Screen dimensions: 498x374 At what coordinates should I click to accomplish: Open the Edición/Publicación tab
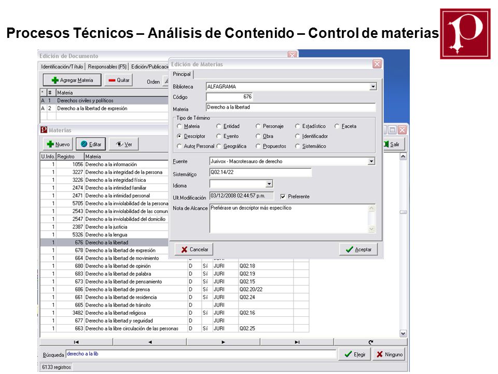[x=149, y=66]
